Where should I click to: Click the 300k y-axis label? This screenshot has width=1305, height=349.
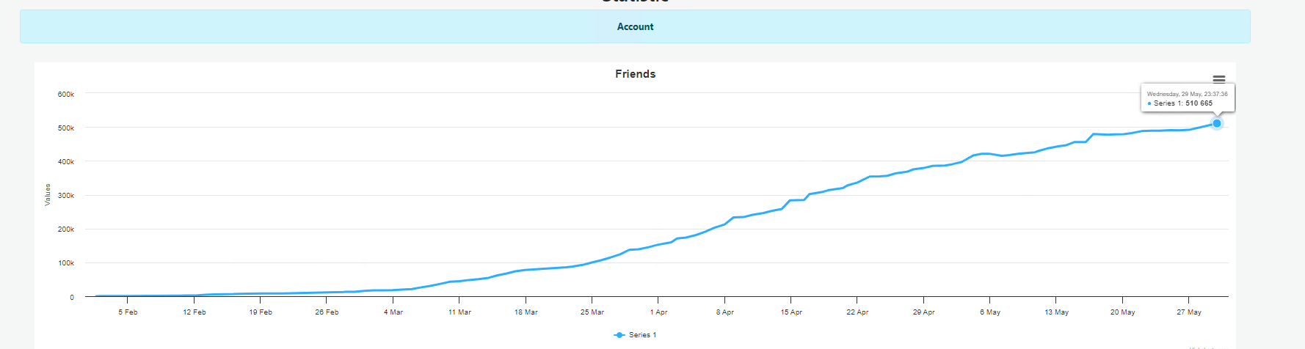(66, 196)
